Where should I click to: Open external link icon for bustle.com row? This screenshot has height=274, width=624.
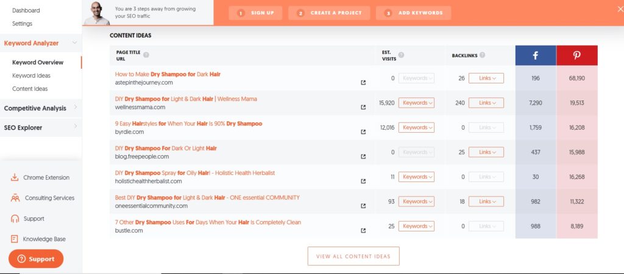point(364,230)
